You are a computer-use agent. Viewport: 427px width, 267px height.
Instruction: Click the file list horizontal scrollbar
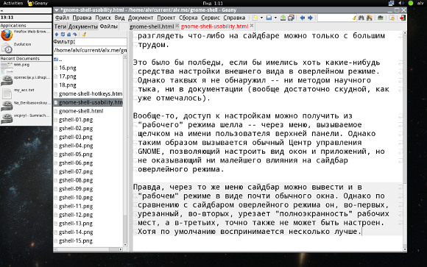tap(88, 249)
